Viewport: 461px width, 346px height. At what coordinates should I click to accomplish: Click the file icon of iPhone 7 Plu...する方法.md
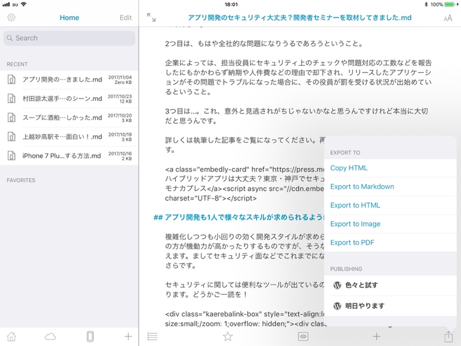coord(12,155)
